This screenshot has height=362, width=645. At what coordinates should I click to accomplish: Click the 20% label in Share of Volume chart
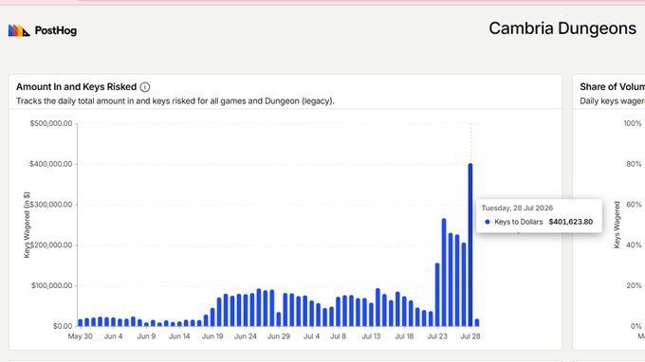pyautogui.click(x=634, y=285)
